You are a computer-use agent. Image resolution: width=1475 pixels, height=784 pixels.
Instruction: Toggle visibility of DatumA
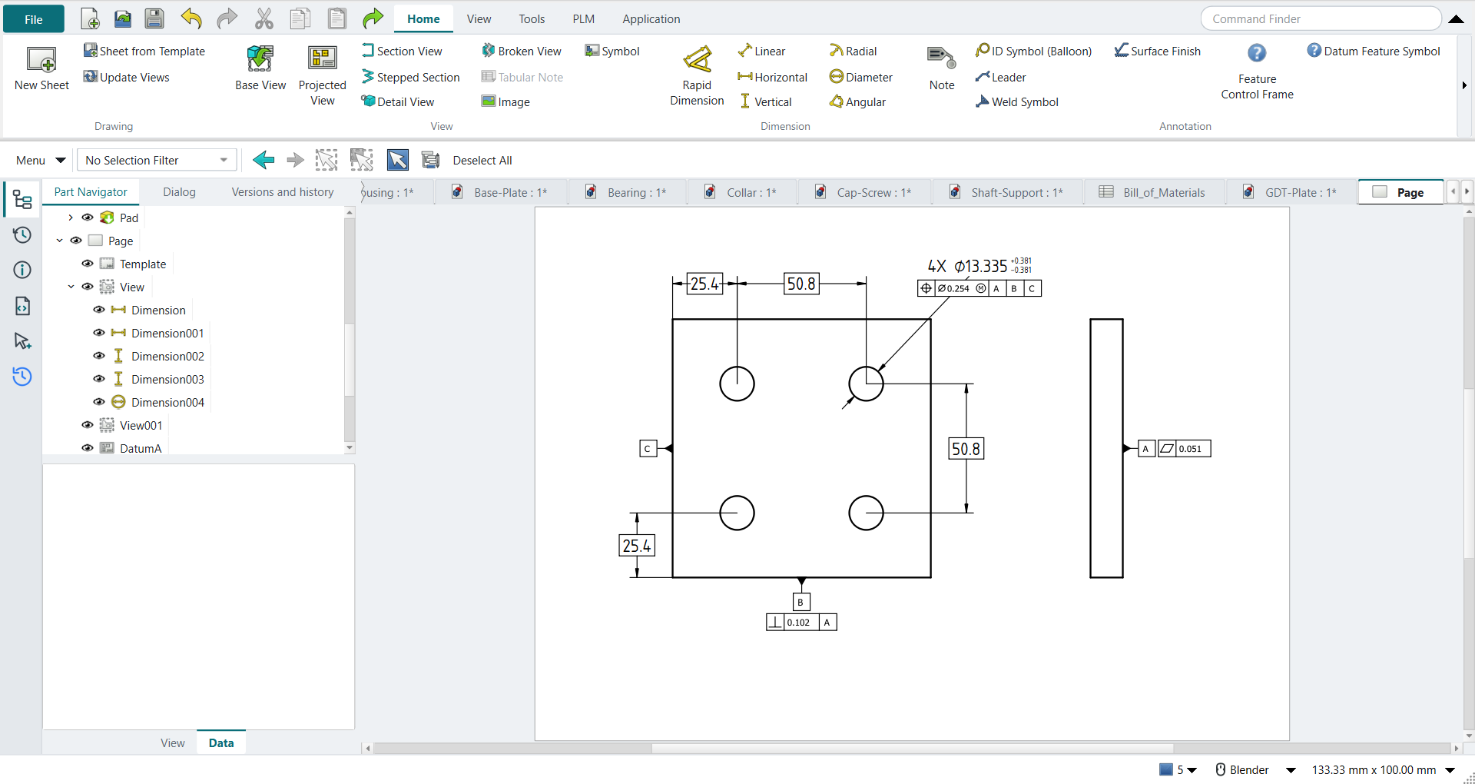point(88,448)
